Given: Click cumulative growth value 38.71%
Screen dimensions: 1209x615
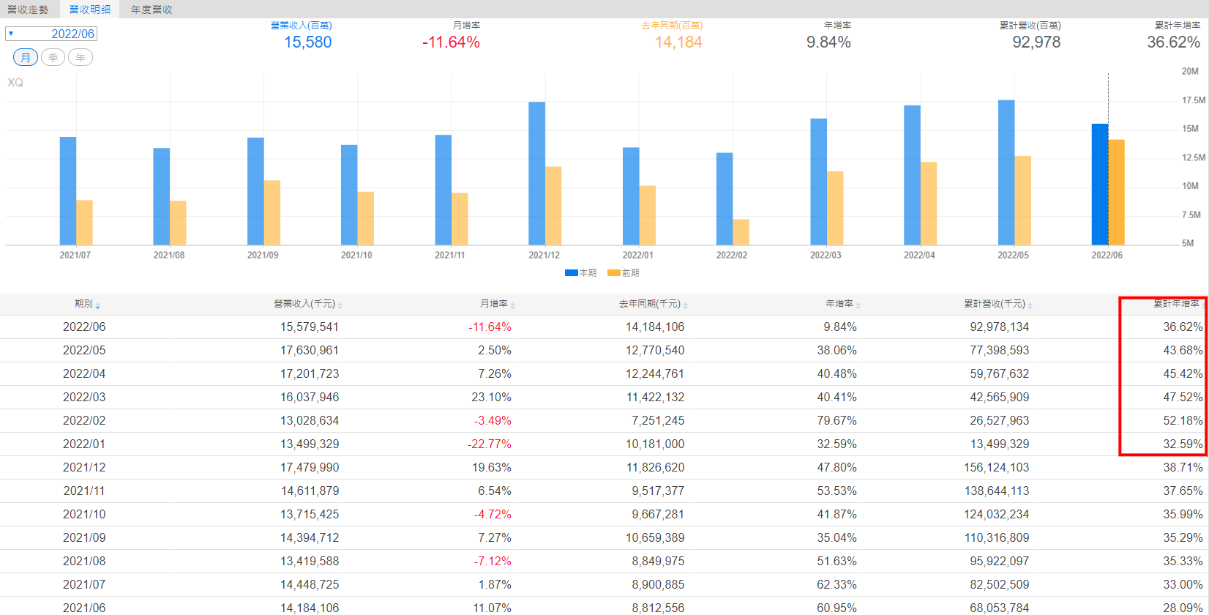Looking at the screenshot, I should pyautogui.click(x=1183, y=468).
